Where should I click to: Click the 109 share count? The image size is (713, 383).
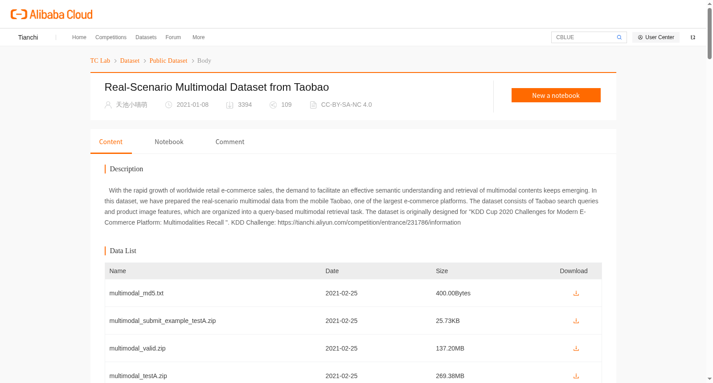[x=287, y=105]
